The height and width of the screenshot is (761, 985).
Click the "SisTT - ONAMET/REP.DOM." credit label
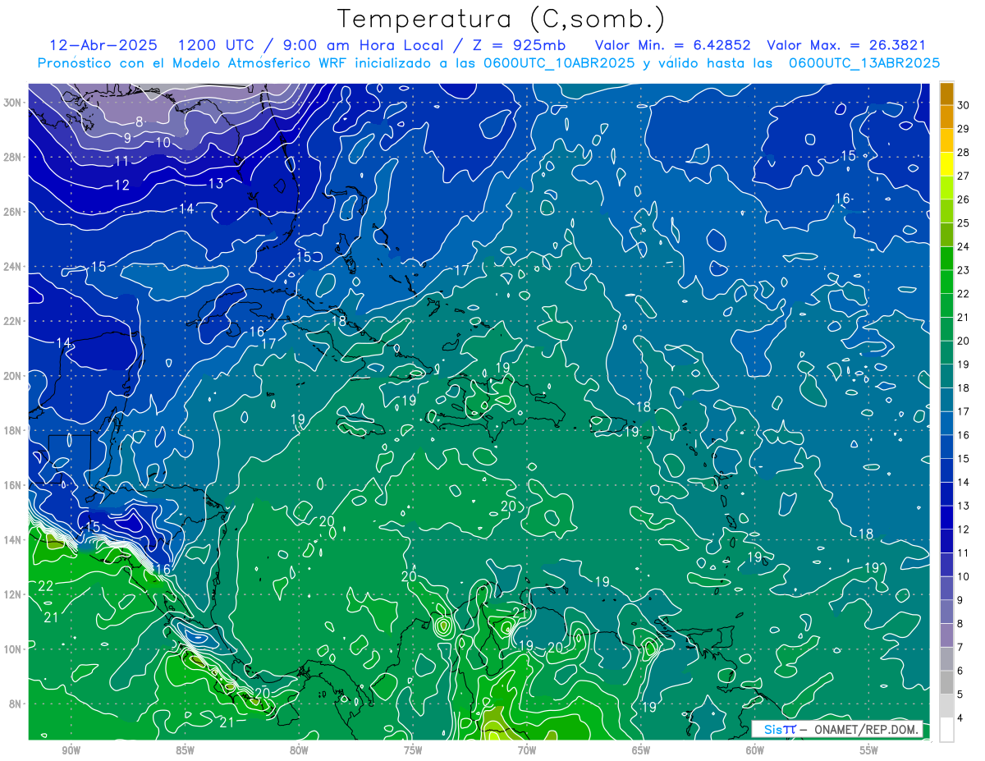(x=838, y=730)
